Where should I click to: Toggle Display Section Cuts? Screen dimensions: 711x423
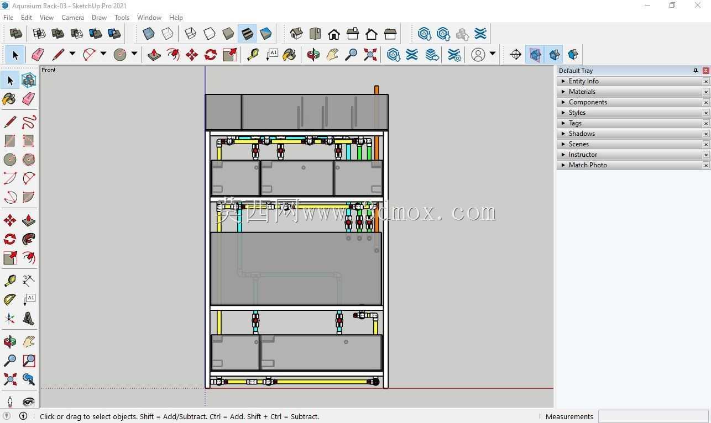tap(554, 55)
